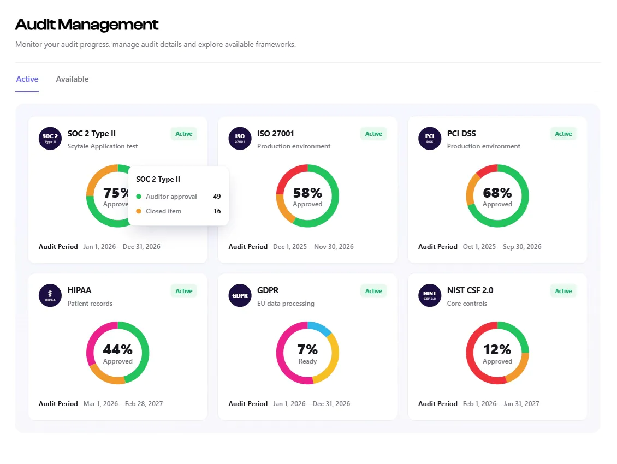Click 'Core controls' subtitle
617x464 pixels.
(467, 304)
